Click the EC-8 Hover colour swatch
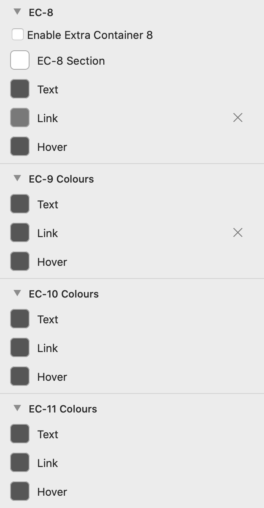The height and width of the screenshot is (508, 264). pos(20,147)
